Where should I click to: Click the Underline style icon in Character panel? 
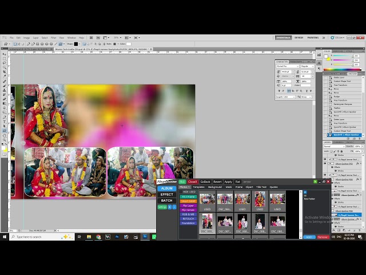307,91
